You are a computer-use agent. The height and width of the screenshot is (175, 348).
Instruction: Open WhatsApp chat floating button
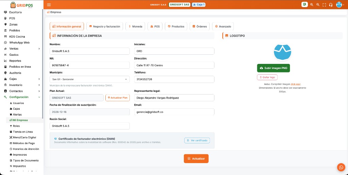click(341, 167)
